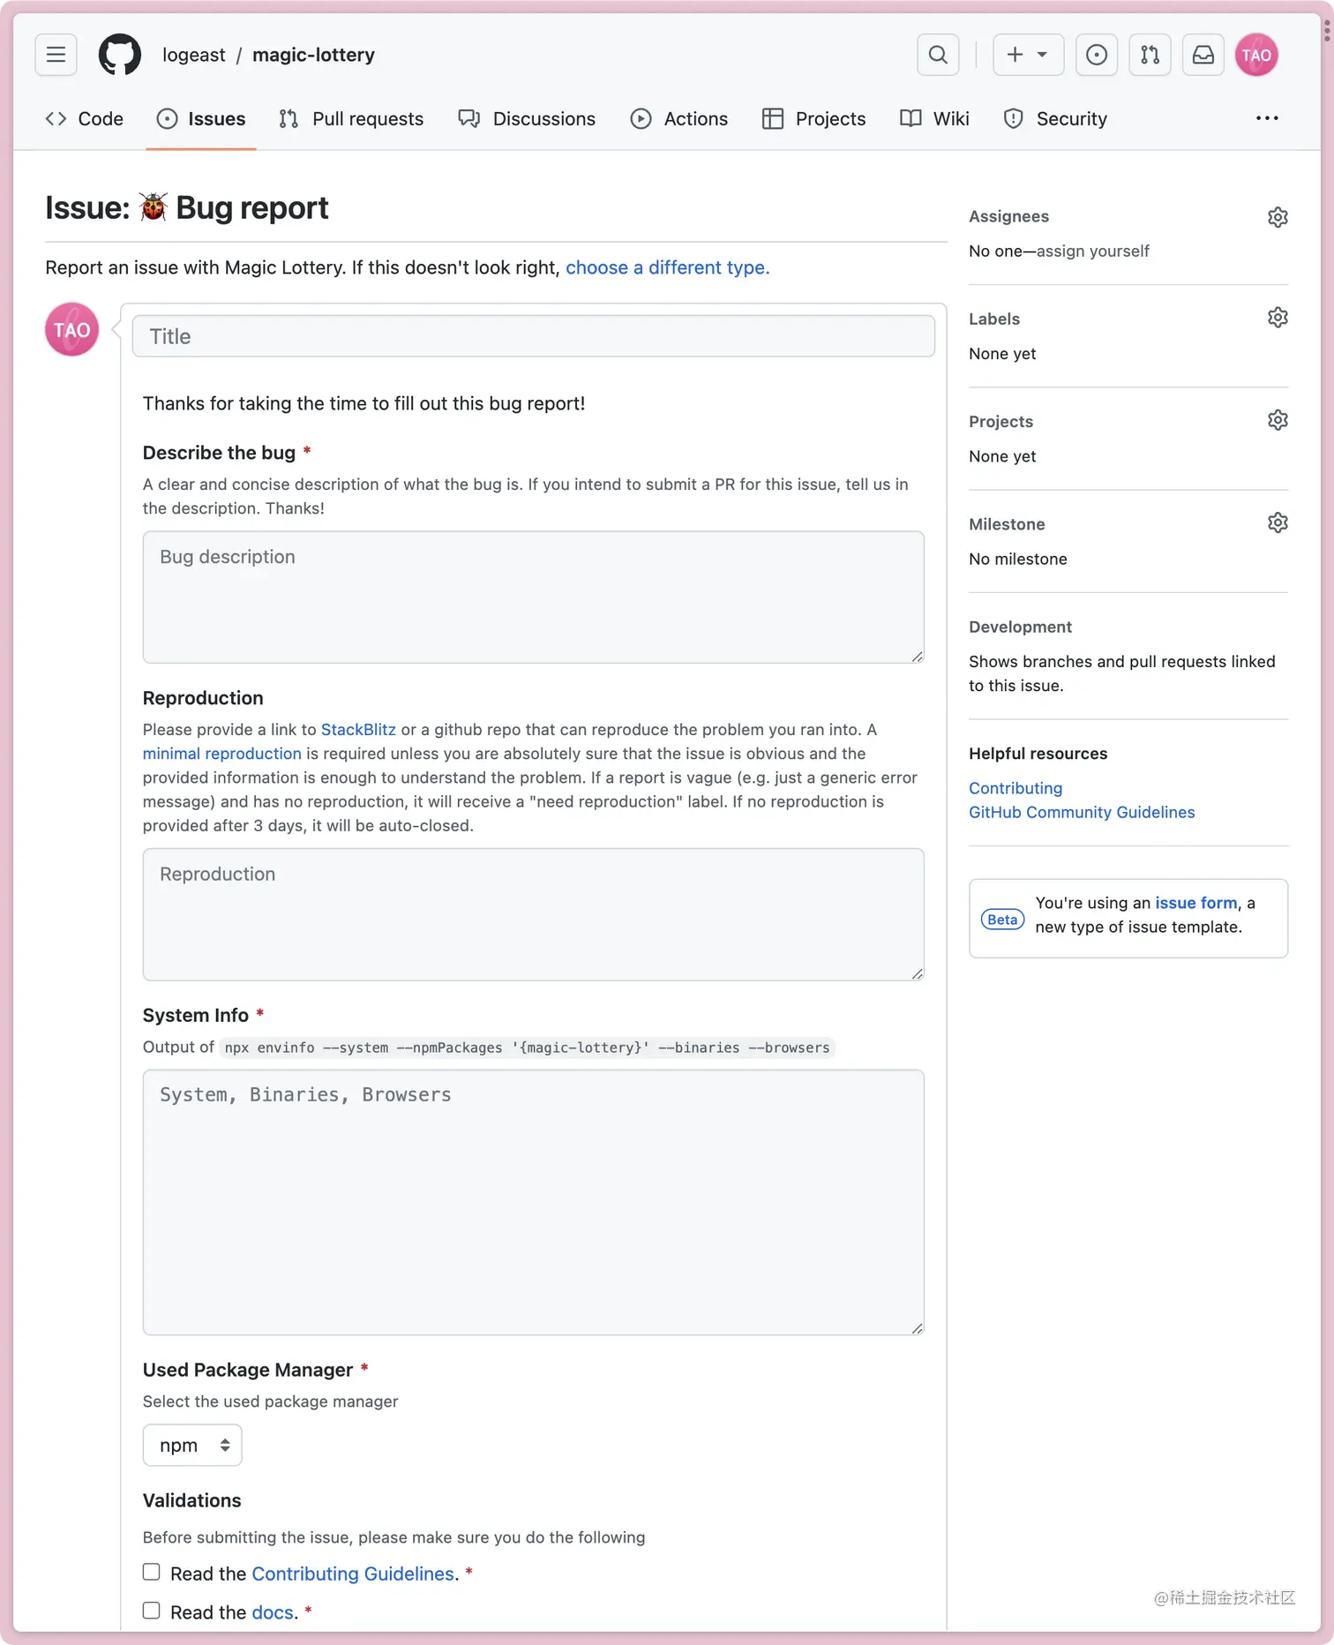1334x1645 pixels.
Task: Open Contributing link under Helpful resources
Action: click(1015, 788)
